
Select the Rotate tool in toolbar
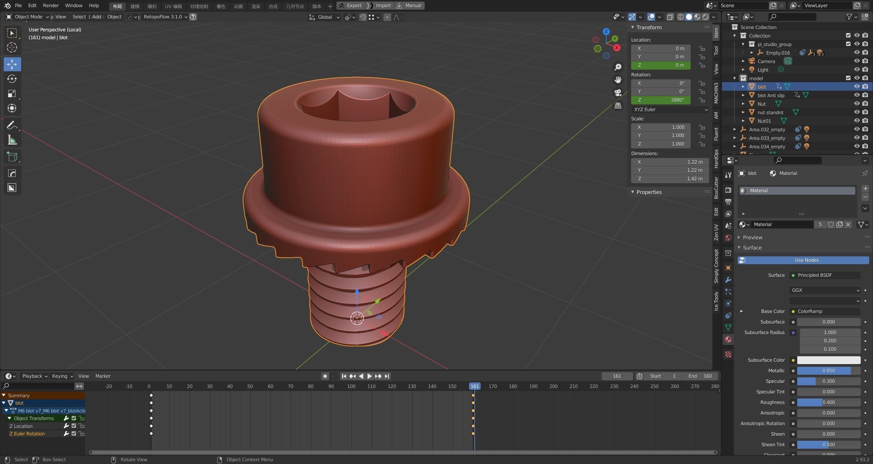coord(12,79)
